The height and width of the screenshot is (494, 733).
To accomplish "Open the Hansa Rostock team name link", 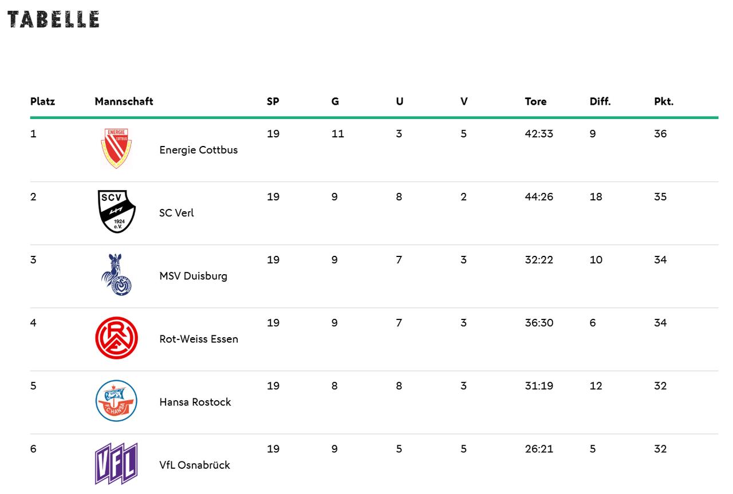I will pyautogui.click(x=195, y=402).
